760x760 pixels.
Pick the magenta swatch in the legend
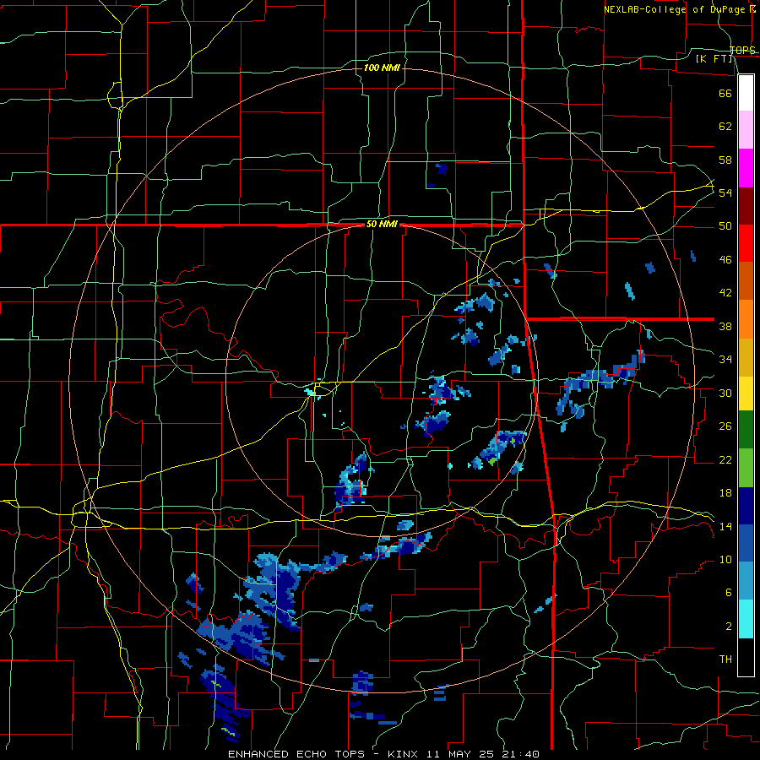click(x=746, y=168)
